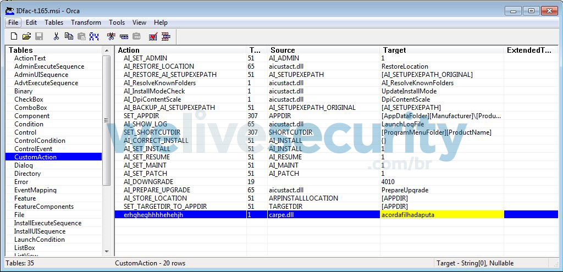Click the Tables list scroll down arrow
This screenshot has width=563, height=272.
click(x=107, y=251)
